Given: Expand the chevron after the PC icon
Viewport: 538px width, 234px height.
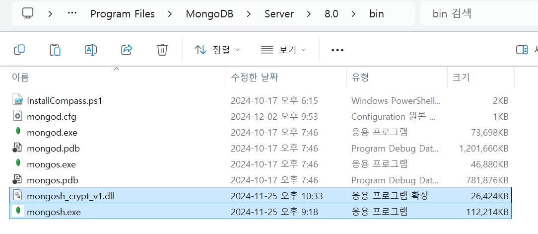Looking at the screenshot, I should tap(51, 14).
